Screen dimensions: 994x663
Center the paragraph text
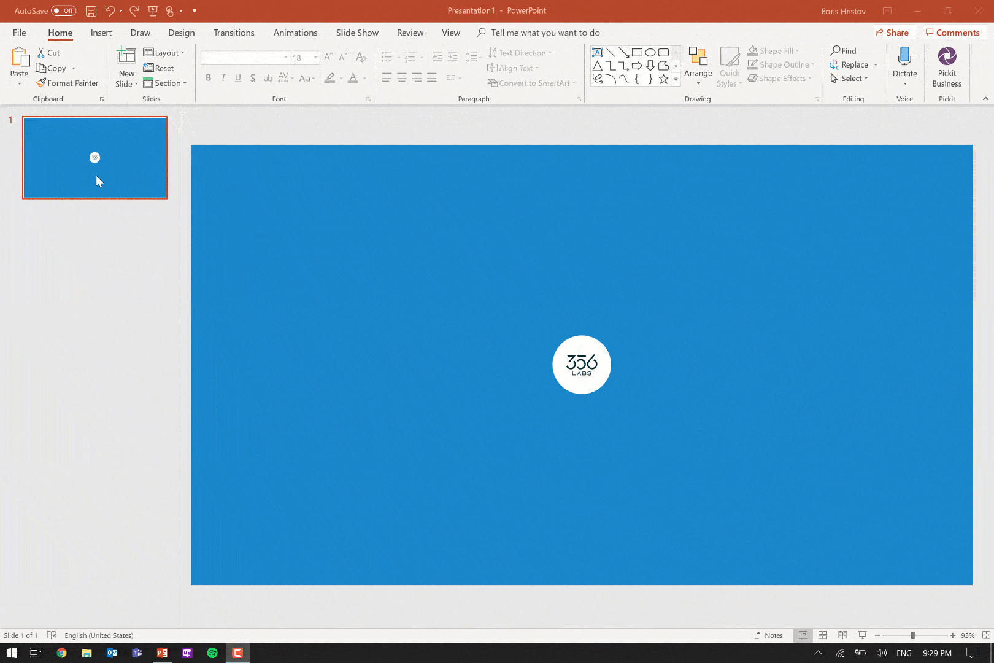click(402, 77)
